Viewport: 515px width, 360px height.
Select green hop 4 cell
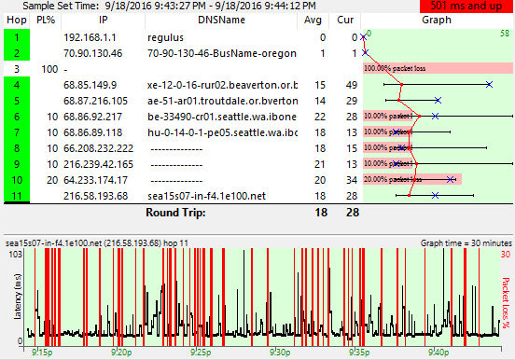pos(17,85)
